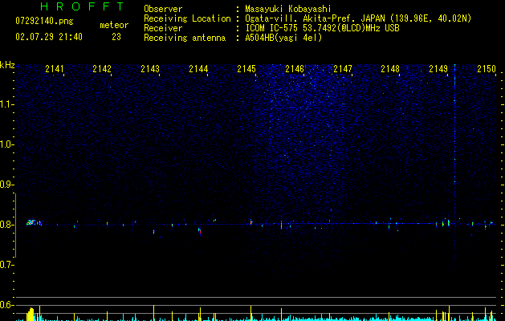Click the timestamp 02.07.29 21:40
The height and width of the screenshot is (321, 505).
click(49, 37)
